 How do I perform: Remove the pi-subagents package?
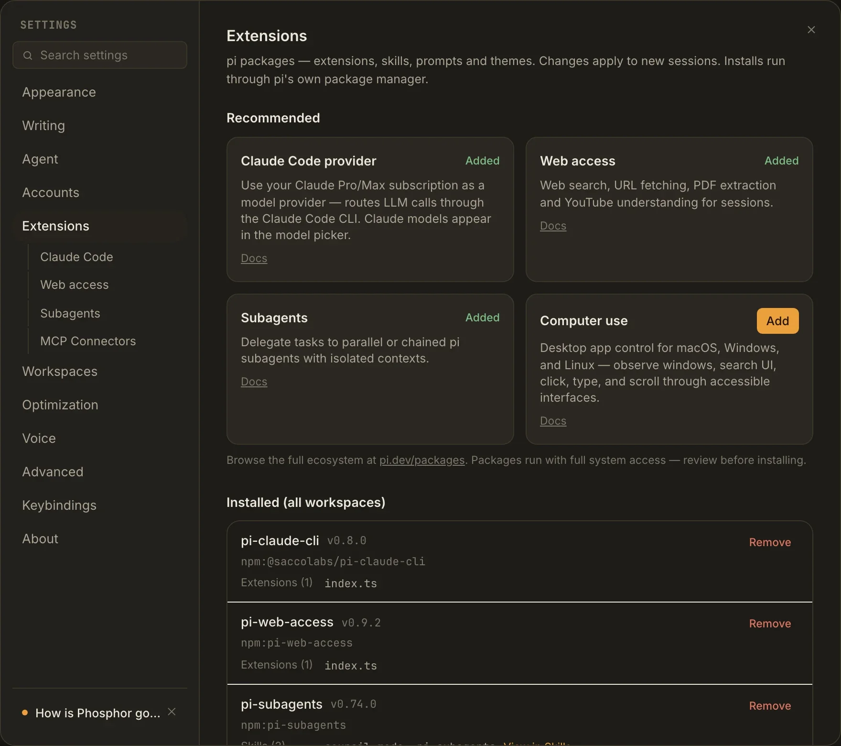pos(770,706)
